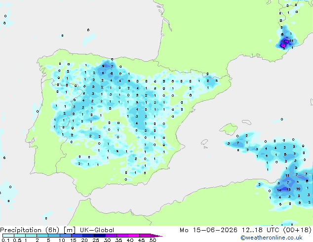Click the legend label '45'
The width and height of the screenshot is (313, 242).
142,240
